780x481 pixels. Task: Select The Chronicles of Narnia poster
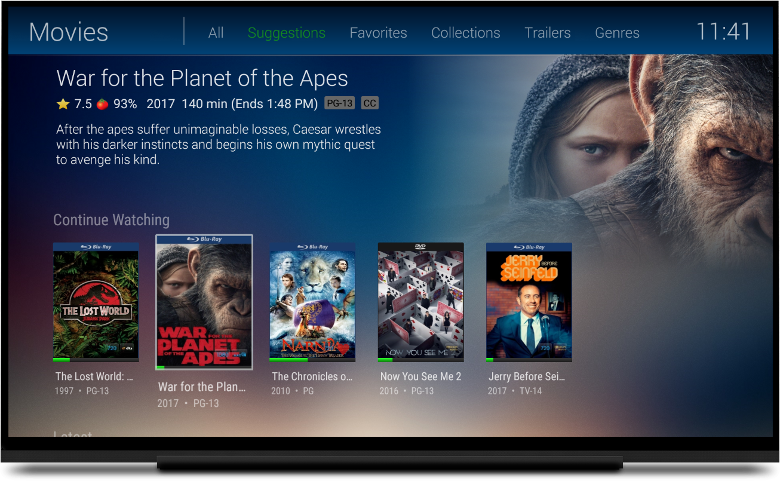coord(312,302)
